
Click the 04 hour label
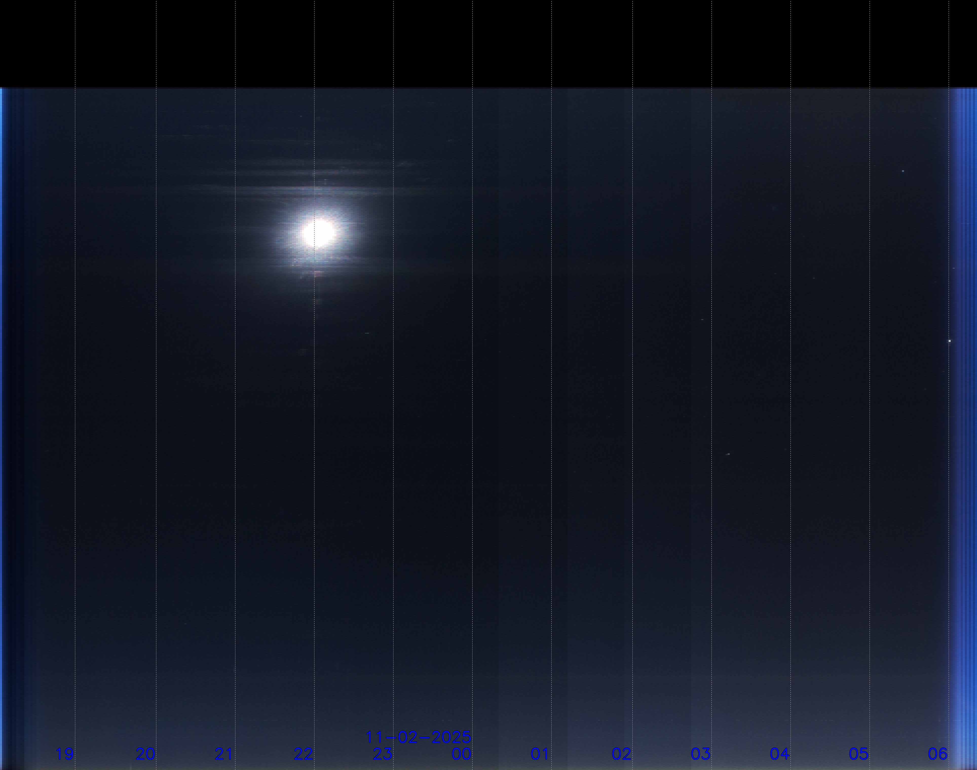[780, 754]
